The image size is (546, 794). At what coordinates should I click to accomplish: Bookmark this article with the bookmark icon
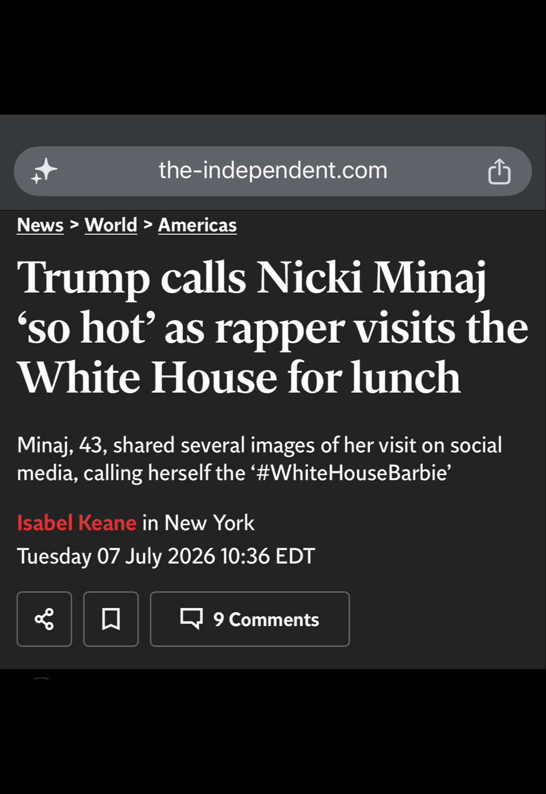(x=111, y=619)
